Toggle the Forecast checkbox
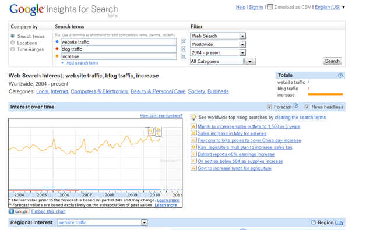The image size is (373, 230). click(269, 107)
